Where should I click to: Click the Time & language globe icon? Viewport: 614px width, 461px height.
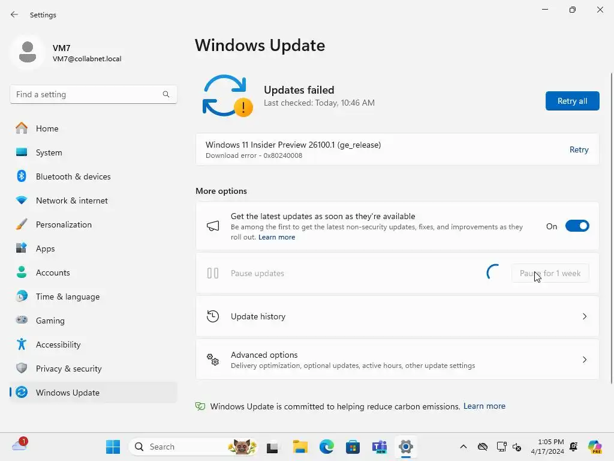[x=22, y=296]
